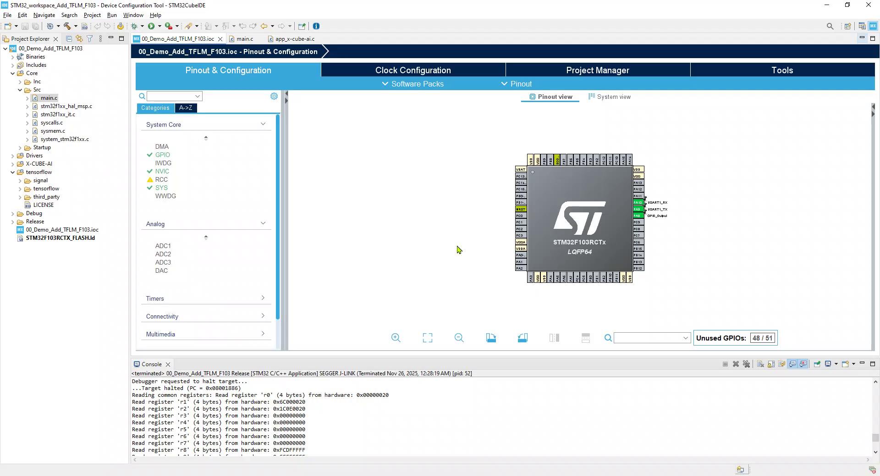880x476 pixels.
Task: Start Debug with the bug icon
Action: [x=134, y=26]
